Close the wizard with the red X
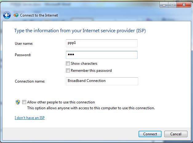 (x=184, y=5)
